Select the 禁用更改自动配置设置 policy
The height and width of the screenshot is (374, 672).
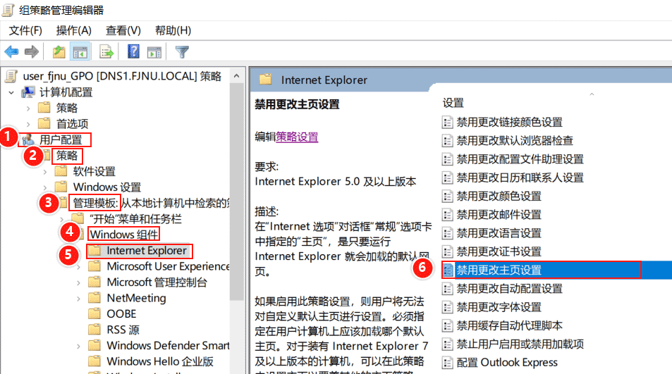tap(509, 289)
